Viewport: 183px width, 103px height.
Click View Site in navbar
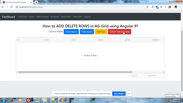tap(77, 17)
